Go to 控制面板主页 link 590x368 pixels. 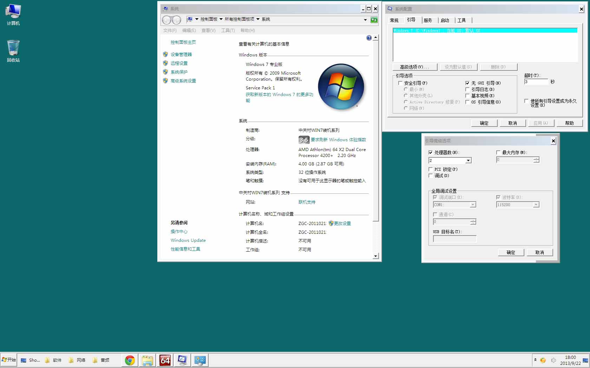183,42
